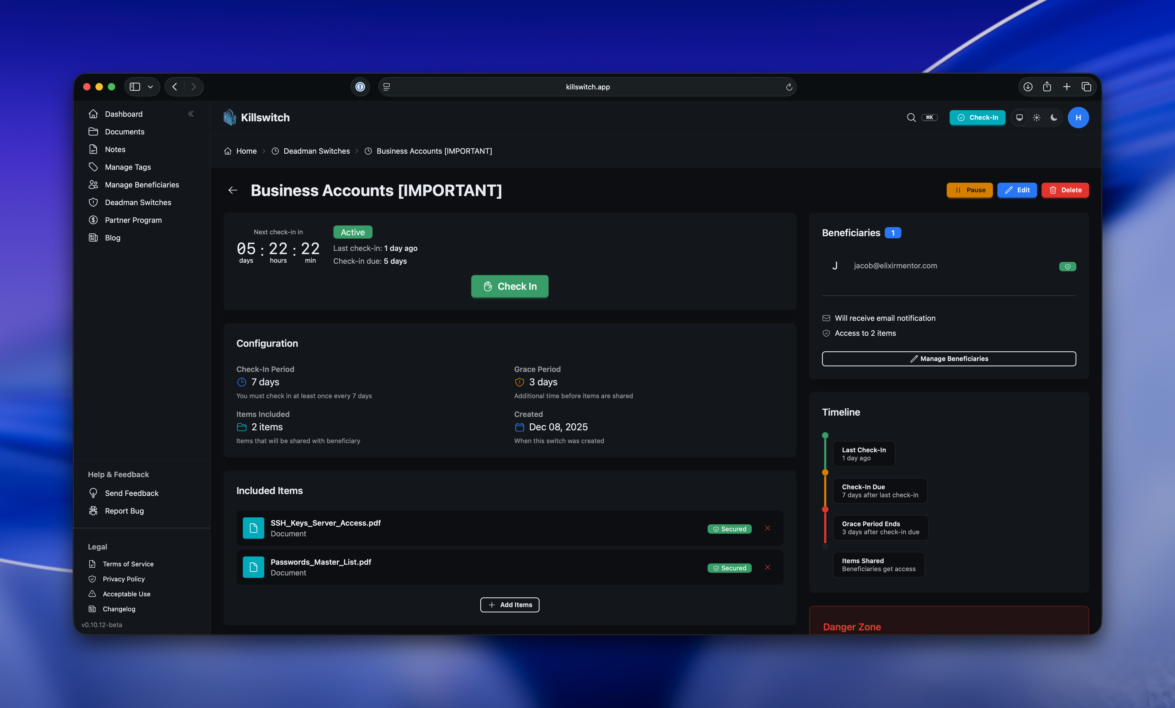Open Manage Tags in sidebar

point(128,167)
